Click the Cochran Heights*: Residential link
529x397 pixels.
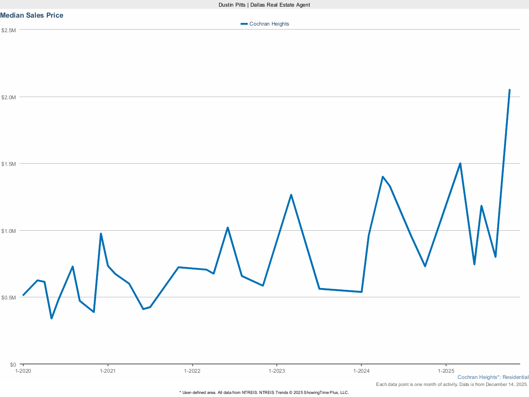pos(493,377)
